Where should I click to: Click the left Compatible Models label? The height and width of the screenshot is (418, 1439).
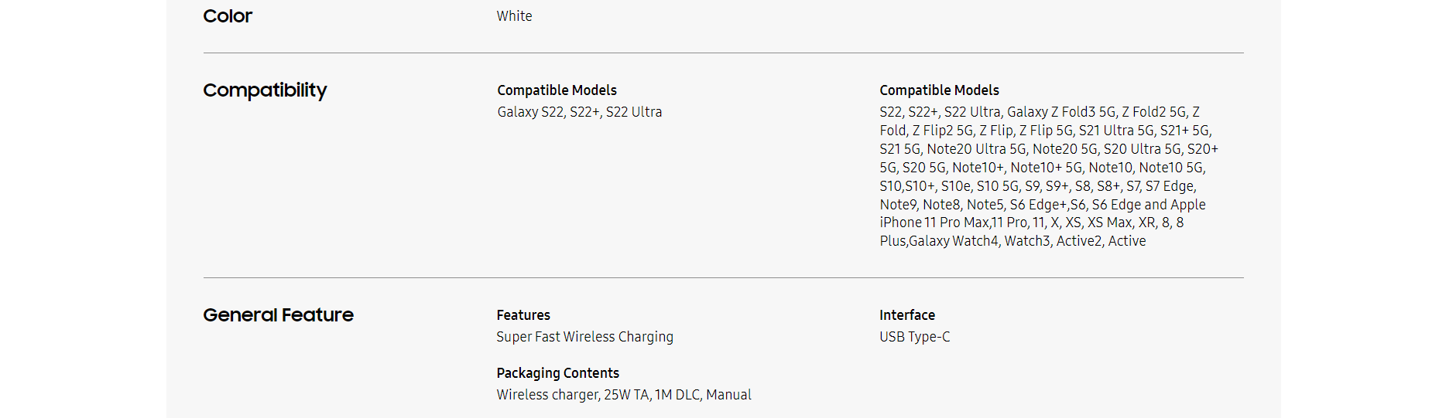coord(557,90)
